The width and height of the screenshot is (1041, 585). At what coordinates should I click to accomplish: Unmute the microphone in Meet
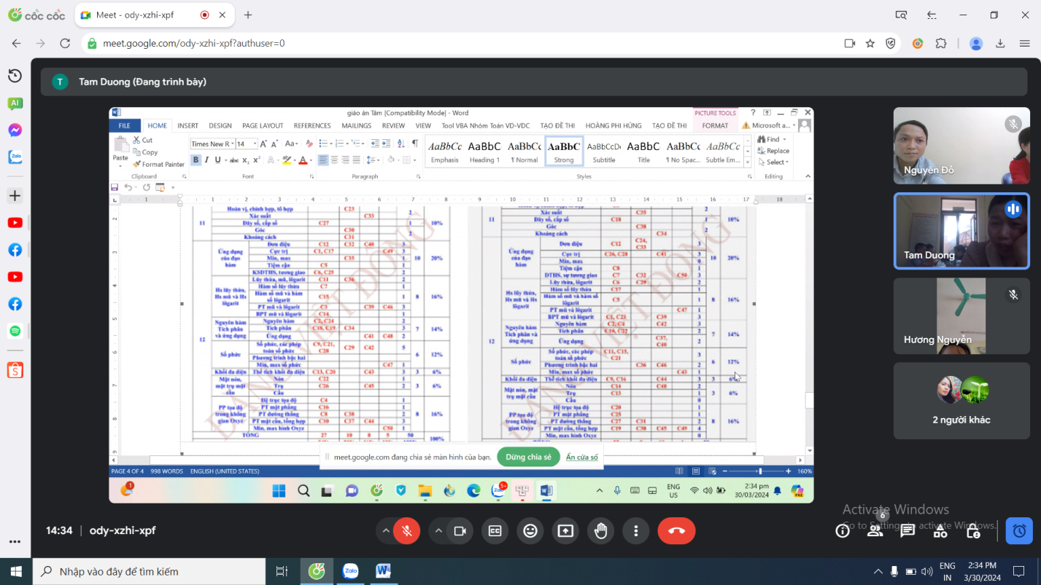coord(406,531)
